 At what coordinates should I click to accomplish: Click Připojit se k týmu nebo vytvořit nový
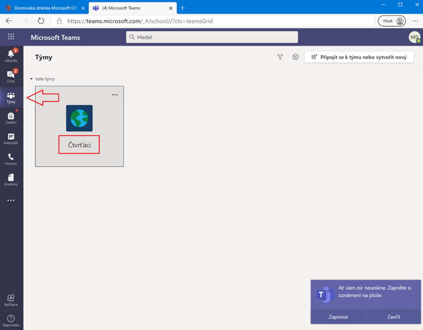tap(359, 57)
